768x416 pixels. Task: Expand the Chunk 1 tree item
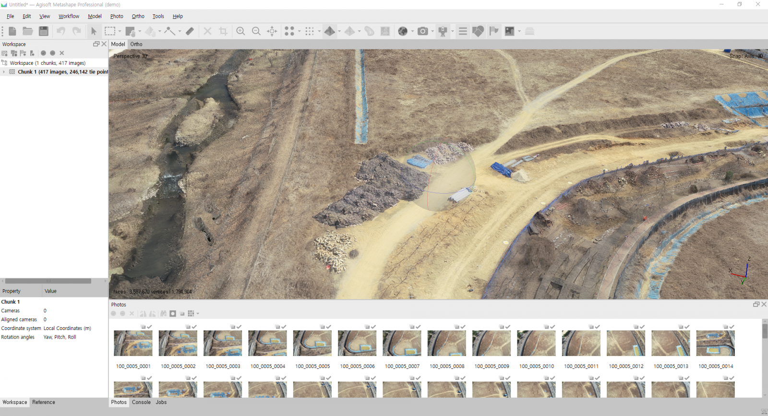click(x=4, y=72)
